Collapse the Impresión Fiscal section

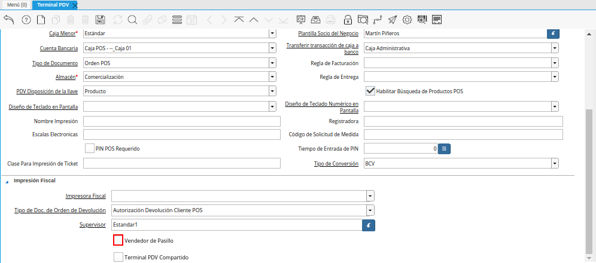(x=8, y=181)
